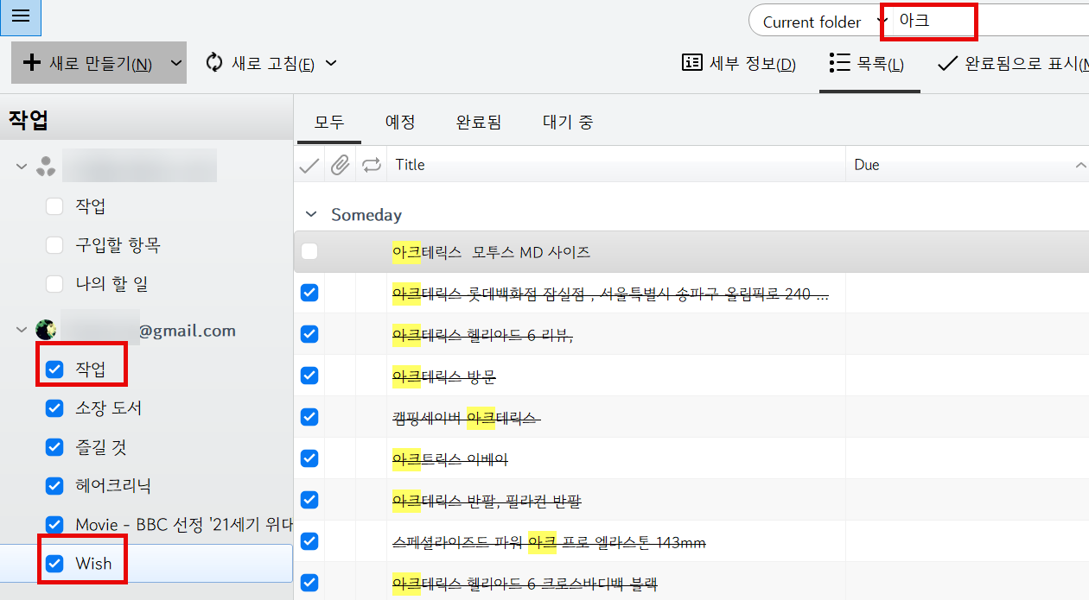Uncheck 스페셜라이즈드 파워 아크 프로 task

point(309,541)
